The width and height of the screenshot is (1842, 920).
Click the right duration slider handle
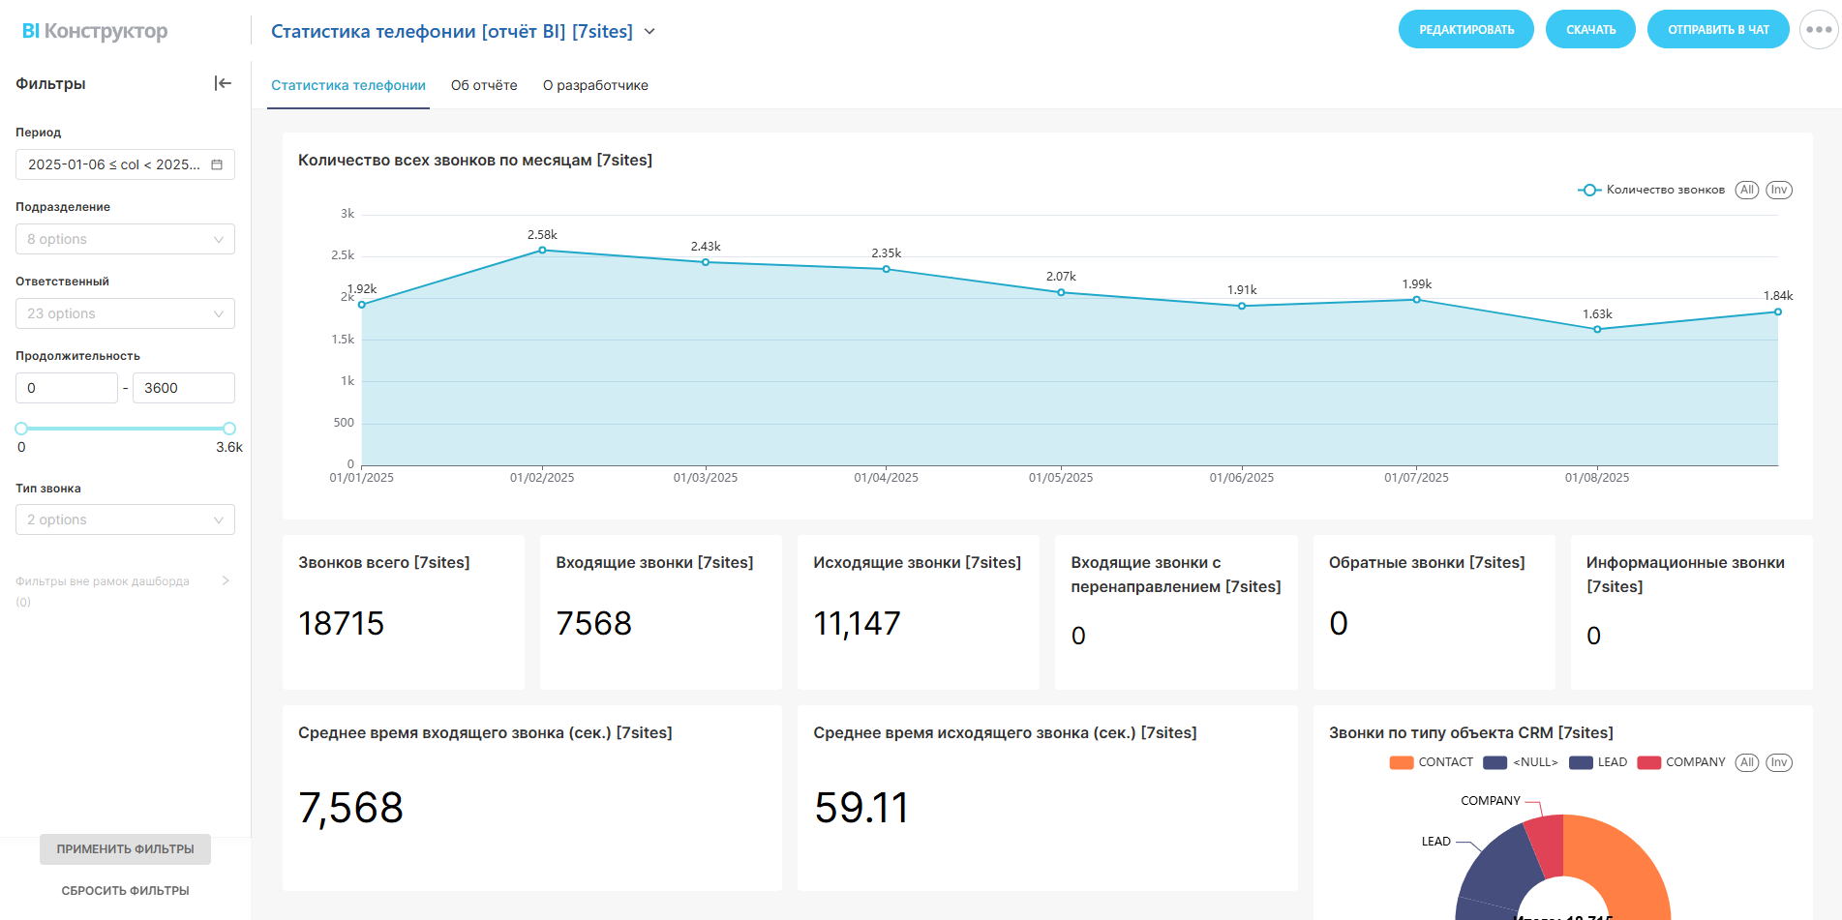coord(229,429)
